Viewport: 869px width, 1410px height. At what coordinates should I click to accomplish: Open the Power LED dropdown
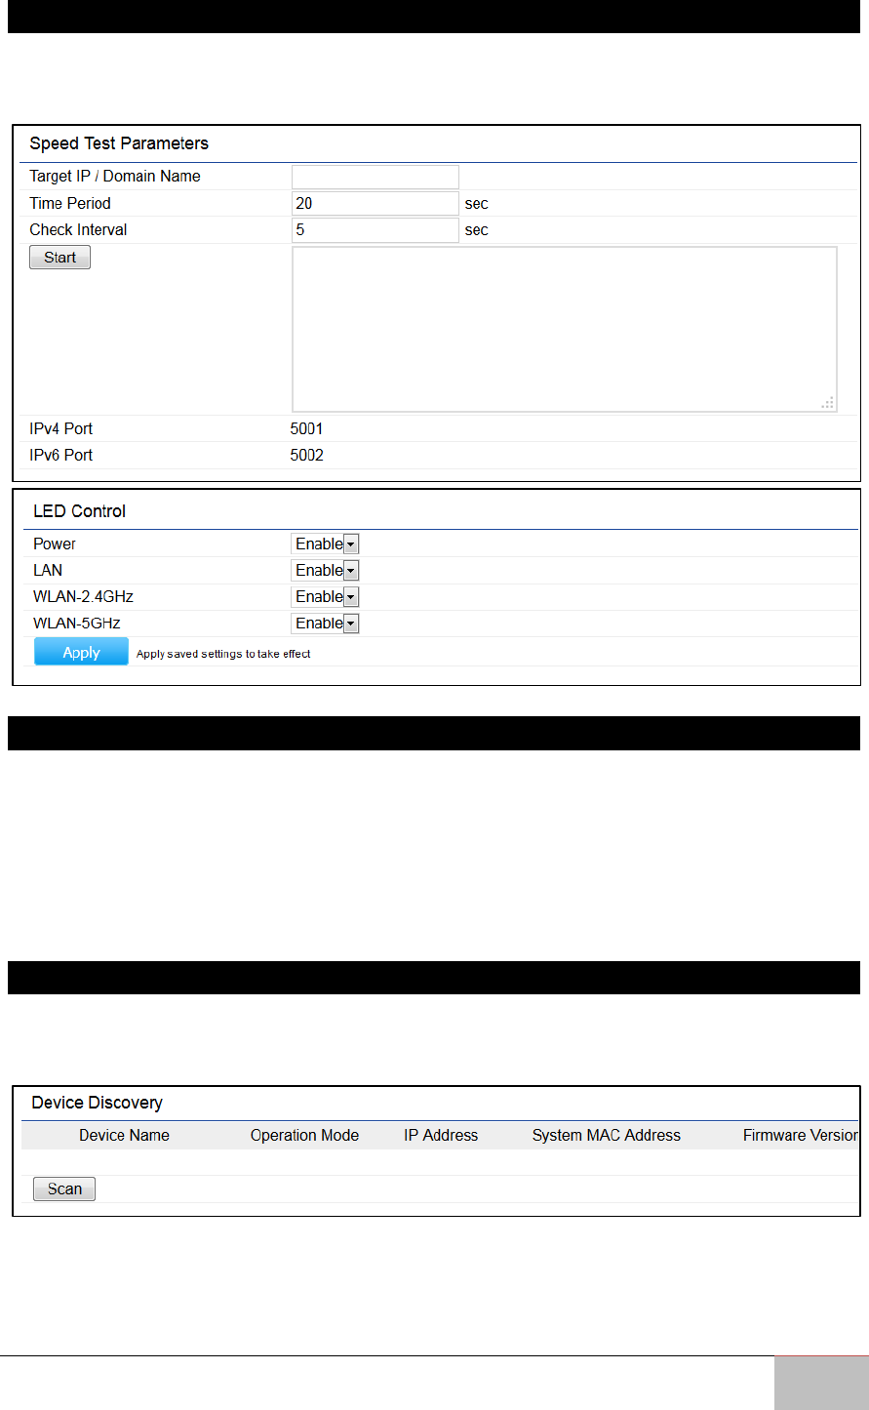(326, 544)
